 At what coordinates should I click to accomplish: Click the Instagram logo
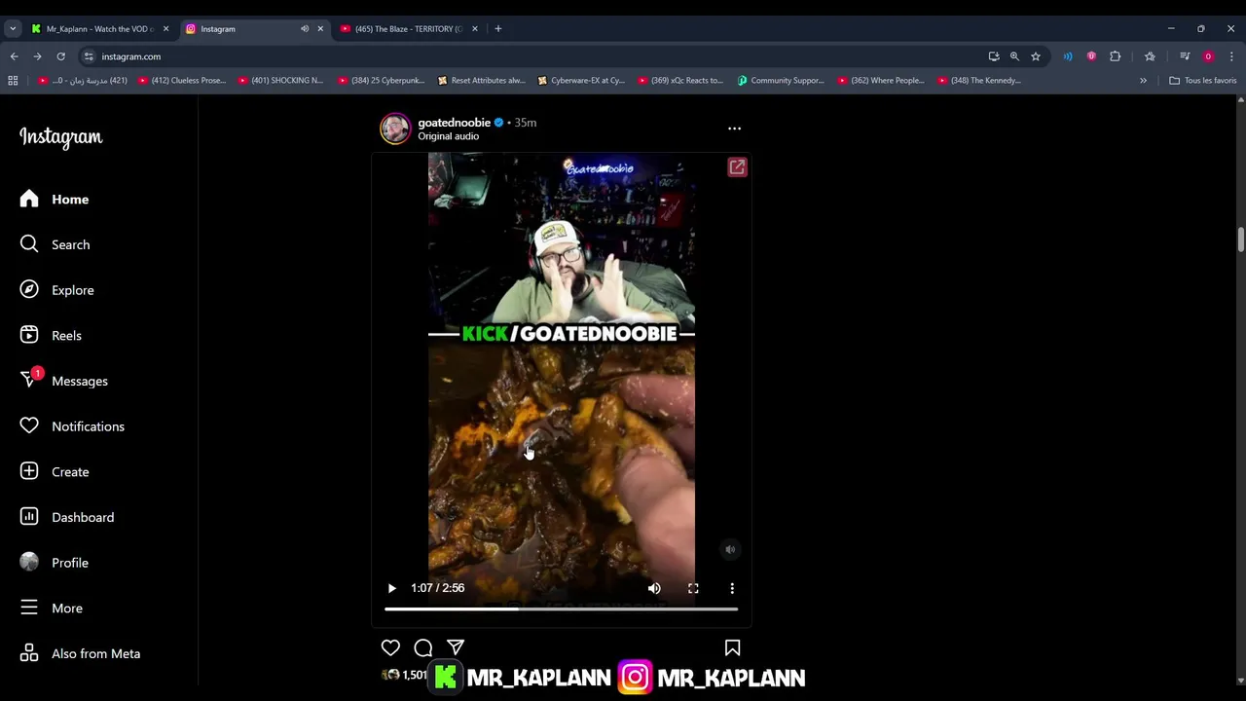click(60, 137)
